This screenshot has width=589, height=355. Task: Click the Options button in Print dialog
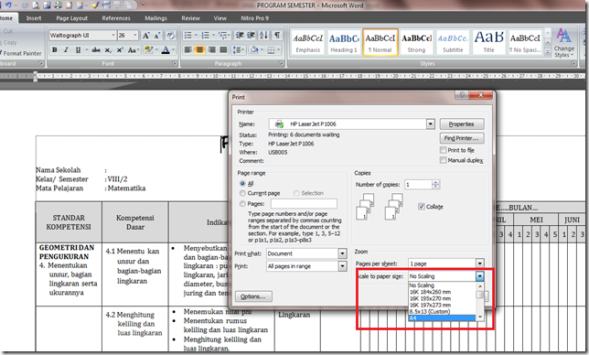[x=253, y=296]
